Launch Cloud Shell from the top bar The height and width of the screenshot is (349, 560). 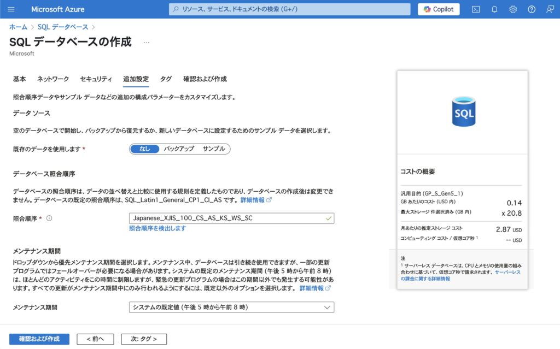(476, 9)
